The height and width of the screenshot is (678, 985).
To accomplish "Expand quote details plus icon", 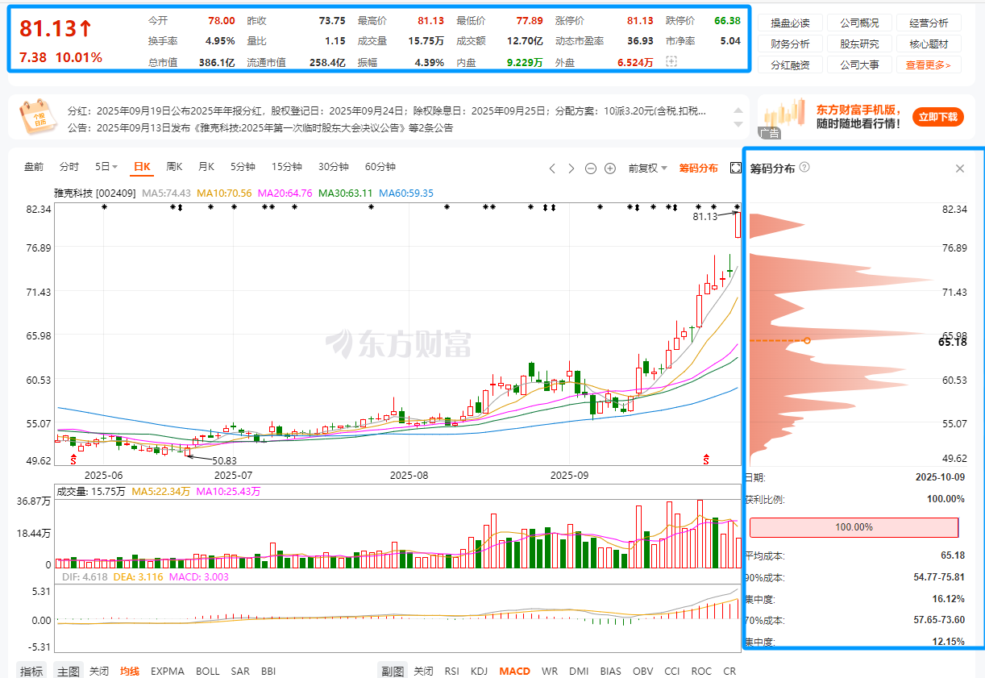I will point(671,62).
